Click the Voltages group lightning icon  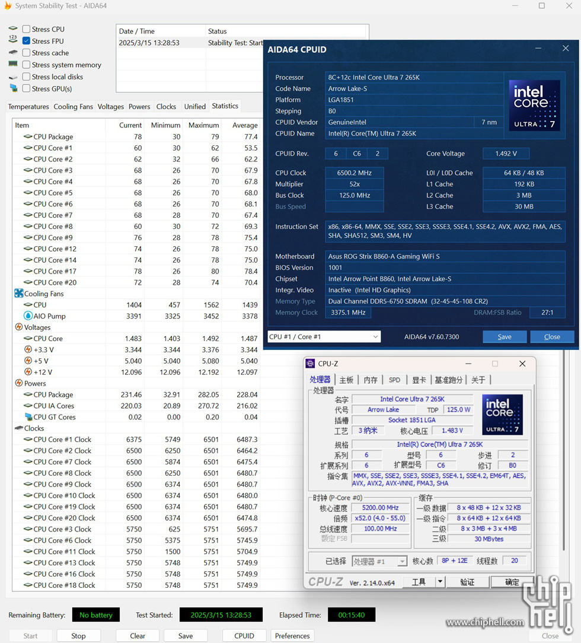pos(19,327)
